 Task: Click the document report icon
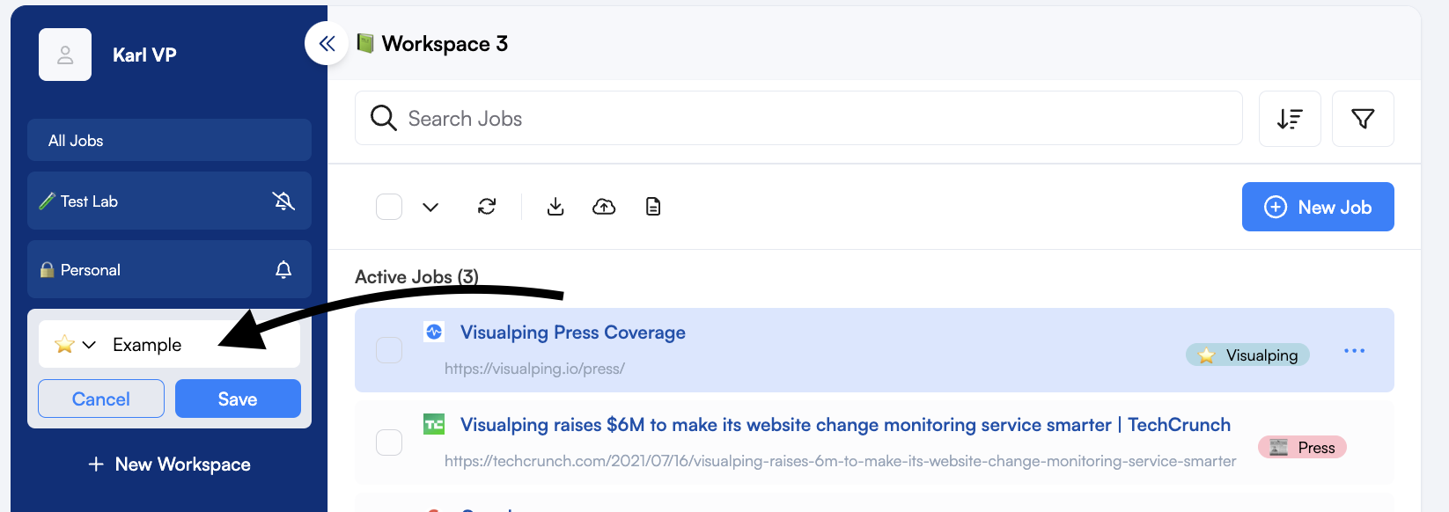point(653,206)
